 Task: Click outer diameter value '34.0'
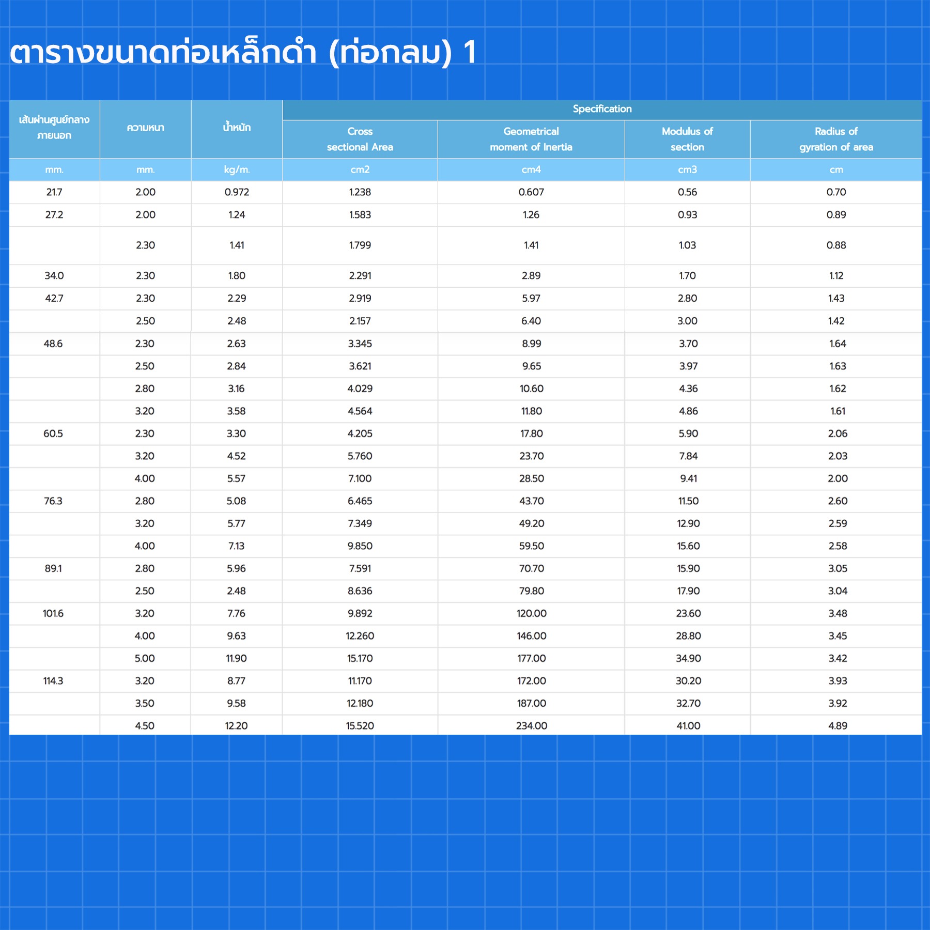click(54, 276)
